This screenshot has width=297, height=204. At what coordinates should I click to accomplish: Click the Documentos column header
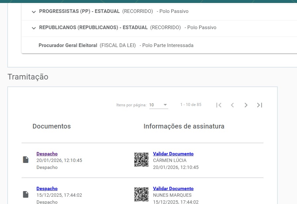(x=51, y=126)
